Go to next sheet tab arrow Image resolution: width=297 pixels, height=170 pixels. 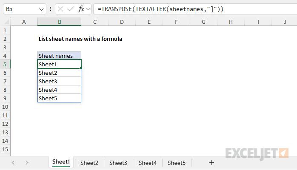[27, 163]
